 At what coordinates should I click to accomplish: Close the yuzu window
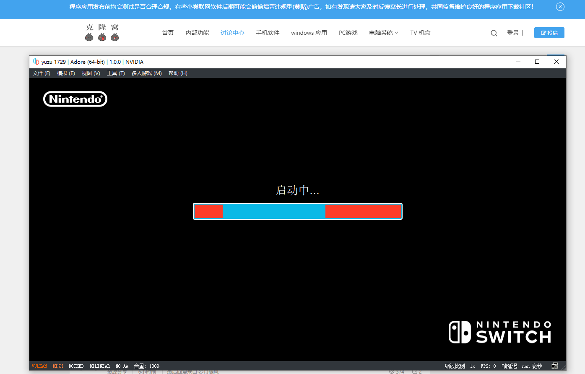tap(556, 62)
